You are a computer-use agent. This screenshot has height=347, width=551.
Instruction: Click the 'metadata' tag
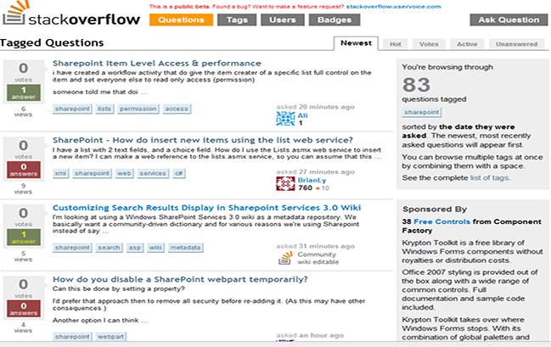(185, 248)
